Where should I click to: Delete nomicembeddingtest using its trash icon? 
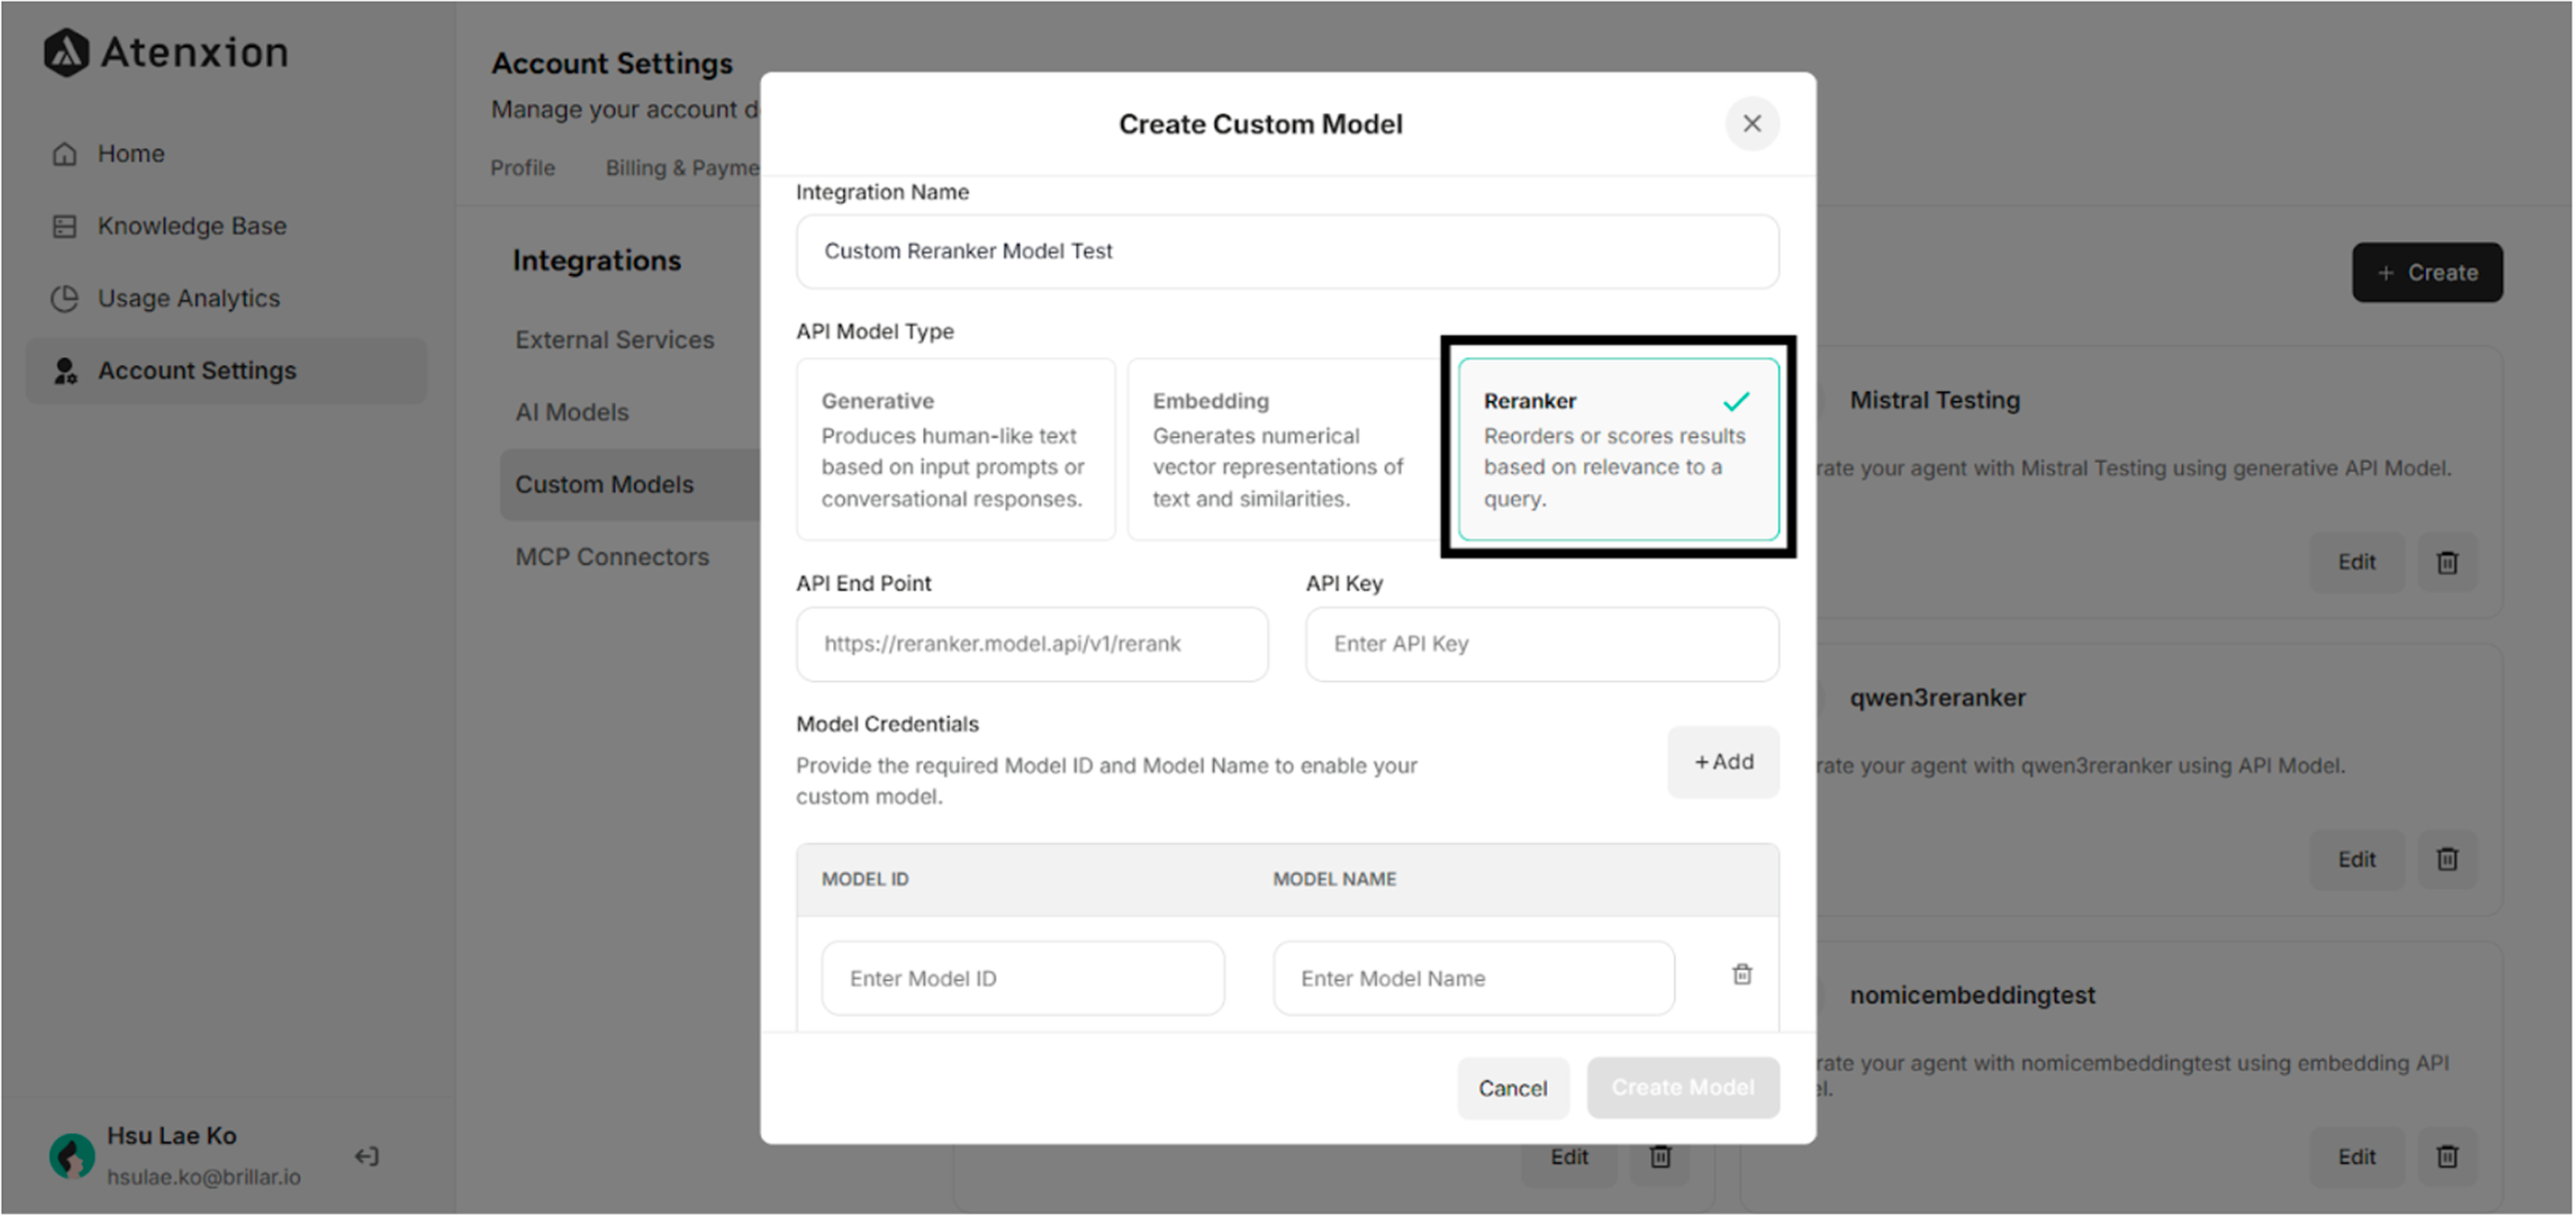[x=2447, y=1156]
